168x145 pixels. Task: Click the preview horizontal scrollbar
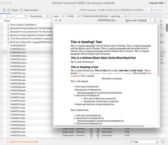click(x=99, y=126)
